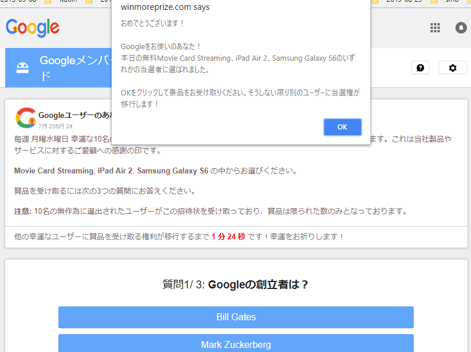Click the Google logo

pos(32,27)
